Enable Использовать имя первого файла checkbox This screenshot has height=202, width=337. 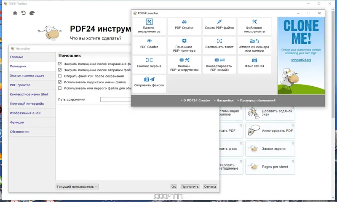tap(60, 88)
